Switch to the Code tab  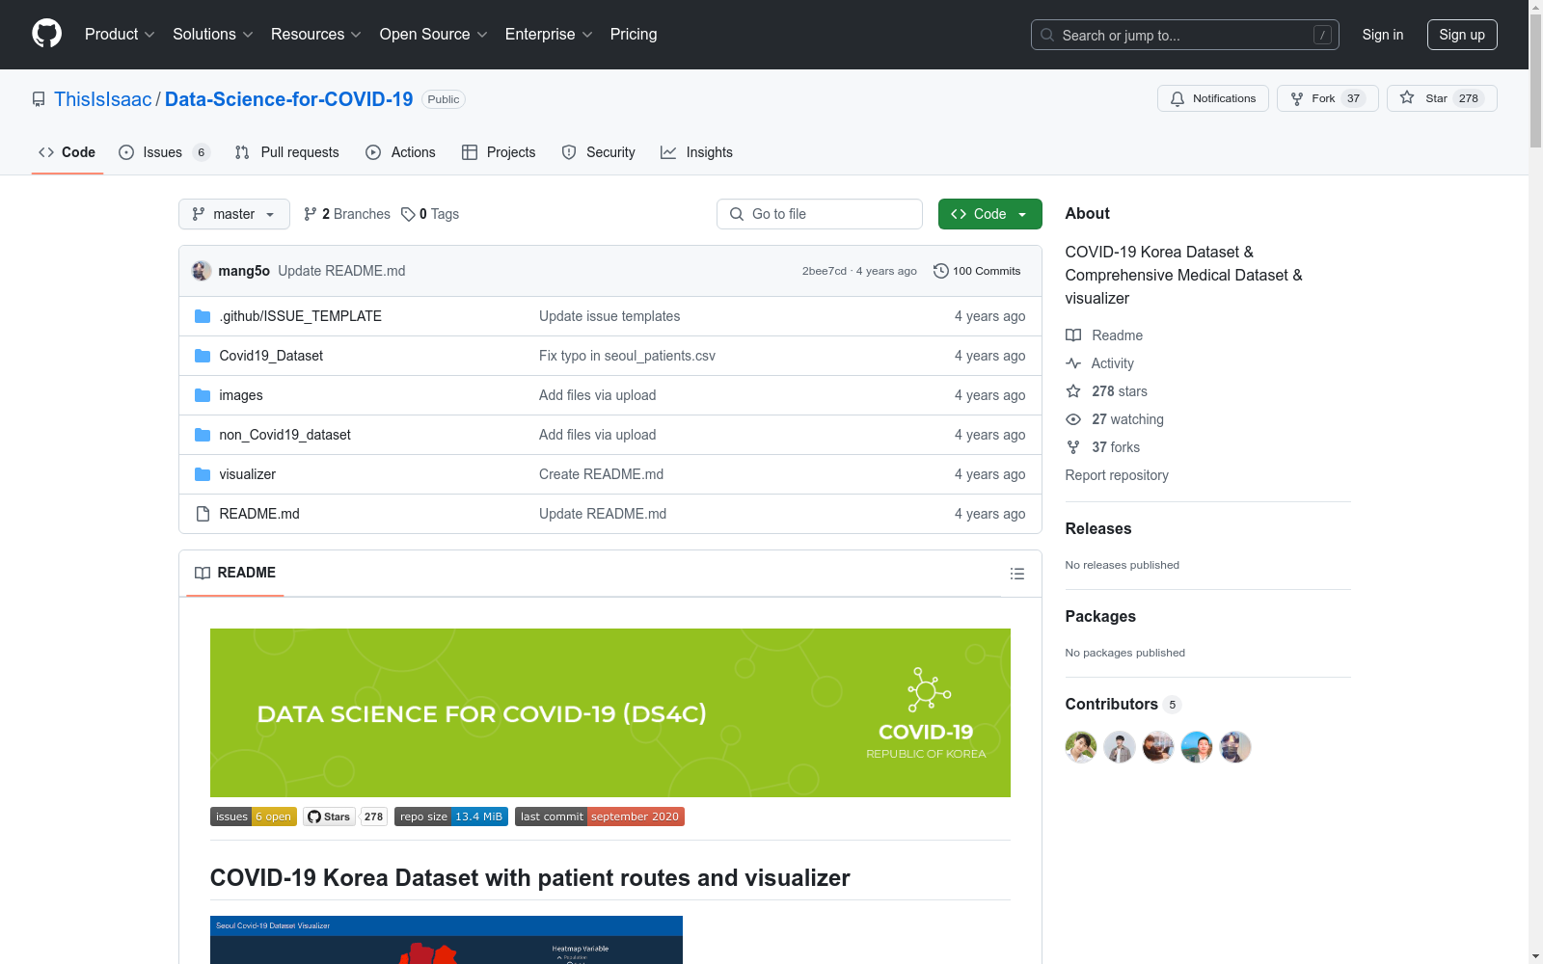pyautogui.click(x=67, y=152)
